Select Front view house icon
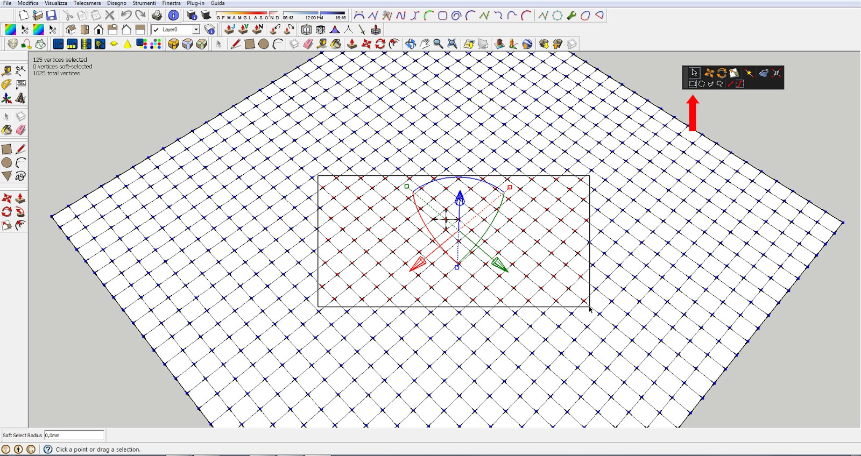 (x=98, y=30)
